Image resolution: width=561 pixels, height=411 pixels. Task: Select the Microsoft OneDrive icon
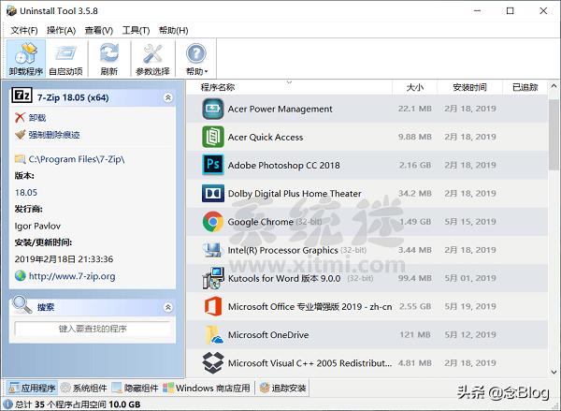click(x=213, y=334)
